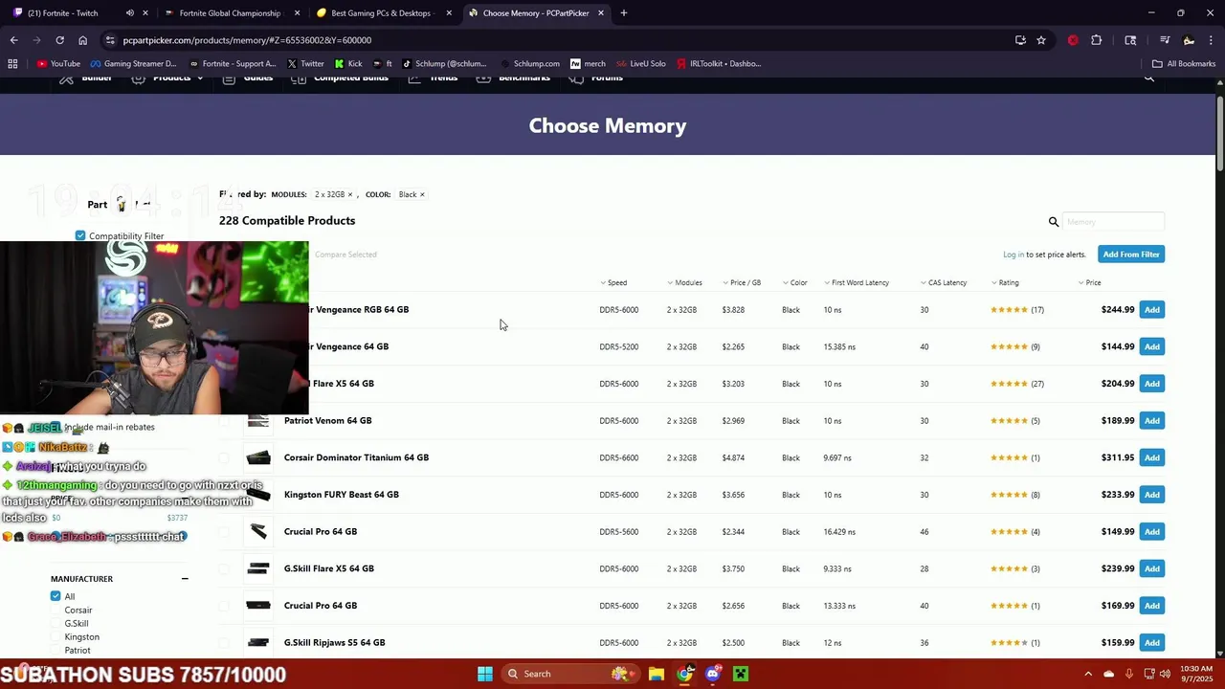The image size is (1225, 689).
Task: Switch to the Fortnite - Twitch tab
Action: [61, 13]
